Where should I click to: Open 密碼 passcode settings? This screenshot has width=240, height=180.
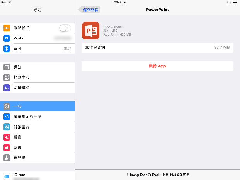(x=38, y=147)
